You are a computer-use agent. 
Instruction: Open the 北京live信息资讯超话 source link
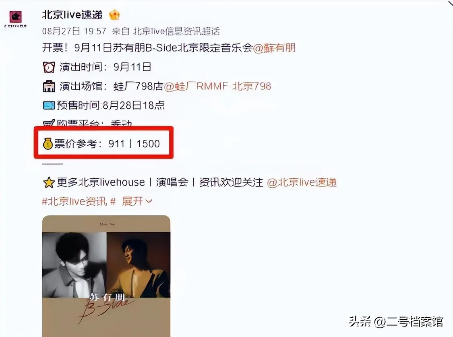[x=176, y=31]
